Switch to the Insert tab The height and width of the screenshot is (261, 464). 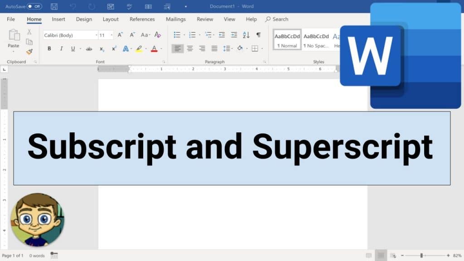tap(58, 19)
